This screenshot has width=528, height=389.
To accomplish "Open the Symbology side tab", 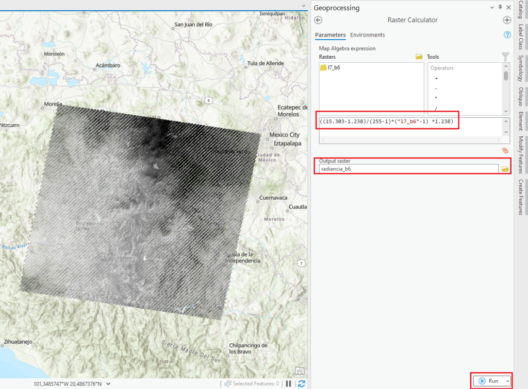I will pyautogui.click(x=521, y=68).
